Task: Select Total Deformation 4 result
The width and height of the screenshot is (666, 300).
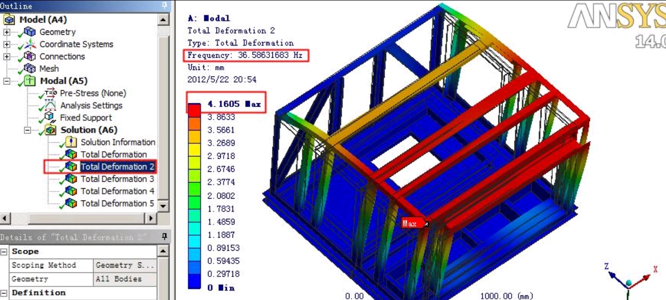Action: click(x=117, y=191)
